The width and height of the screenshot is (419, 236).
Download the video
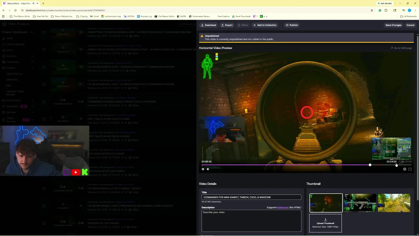point(209,25)
